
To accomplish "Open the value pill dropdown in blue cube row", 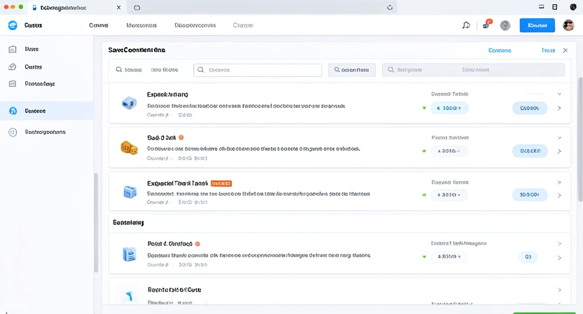I will [x=450, y=108].
